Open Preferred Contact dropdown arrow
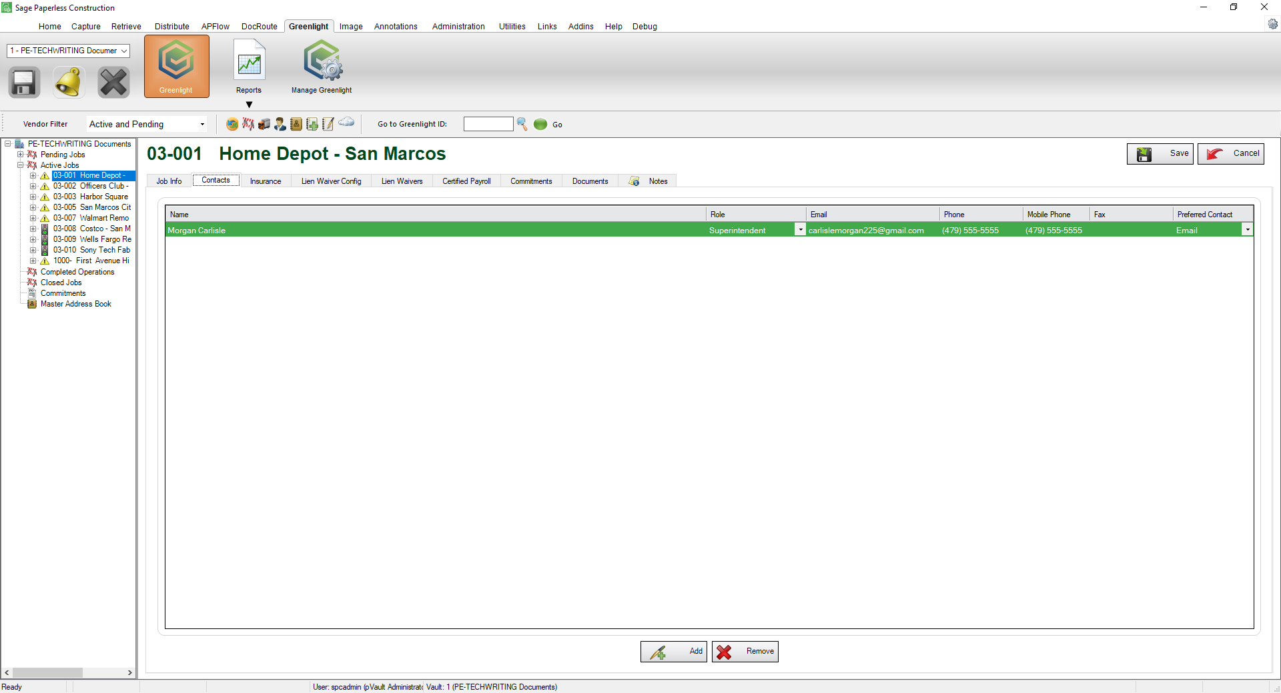The image size is (1281, 693). click(x=1247, y=230)
